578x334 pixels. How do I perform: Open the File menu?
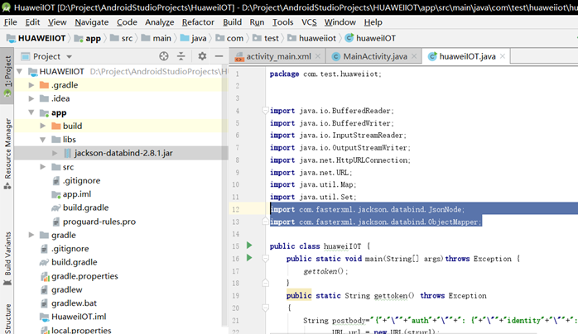tap(10, 22)
